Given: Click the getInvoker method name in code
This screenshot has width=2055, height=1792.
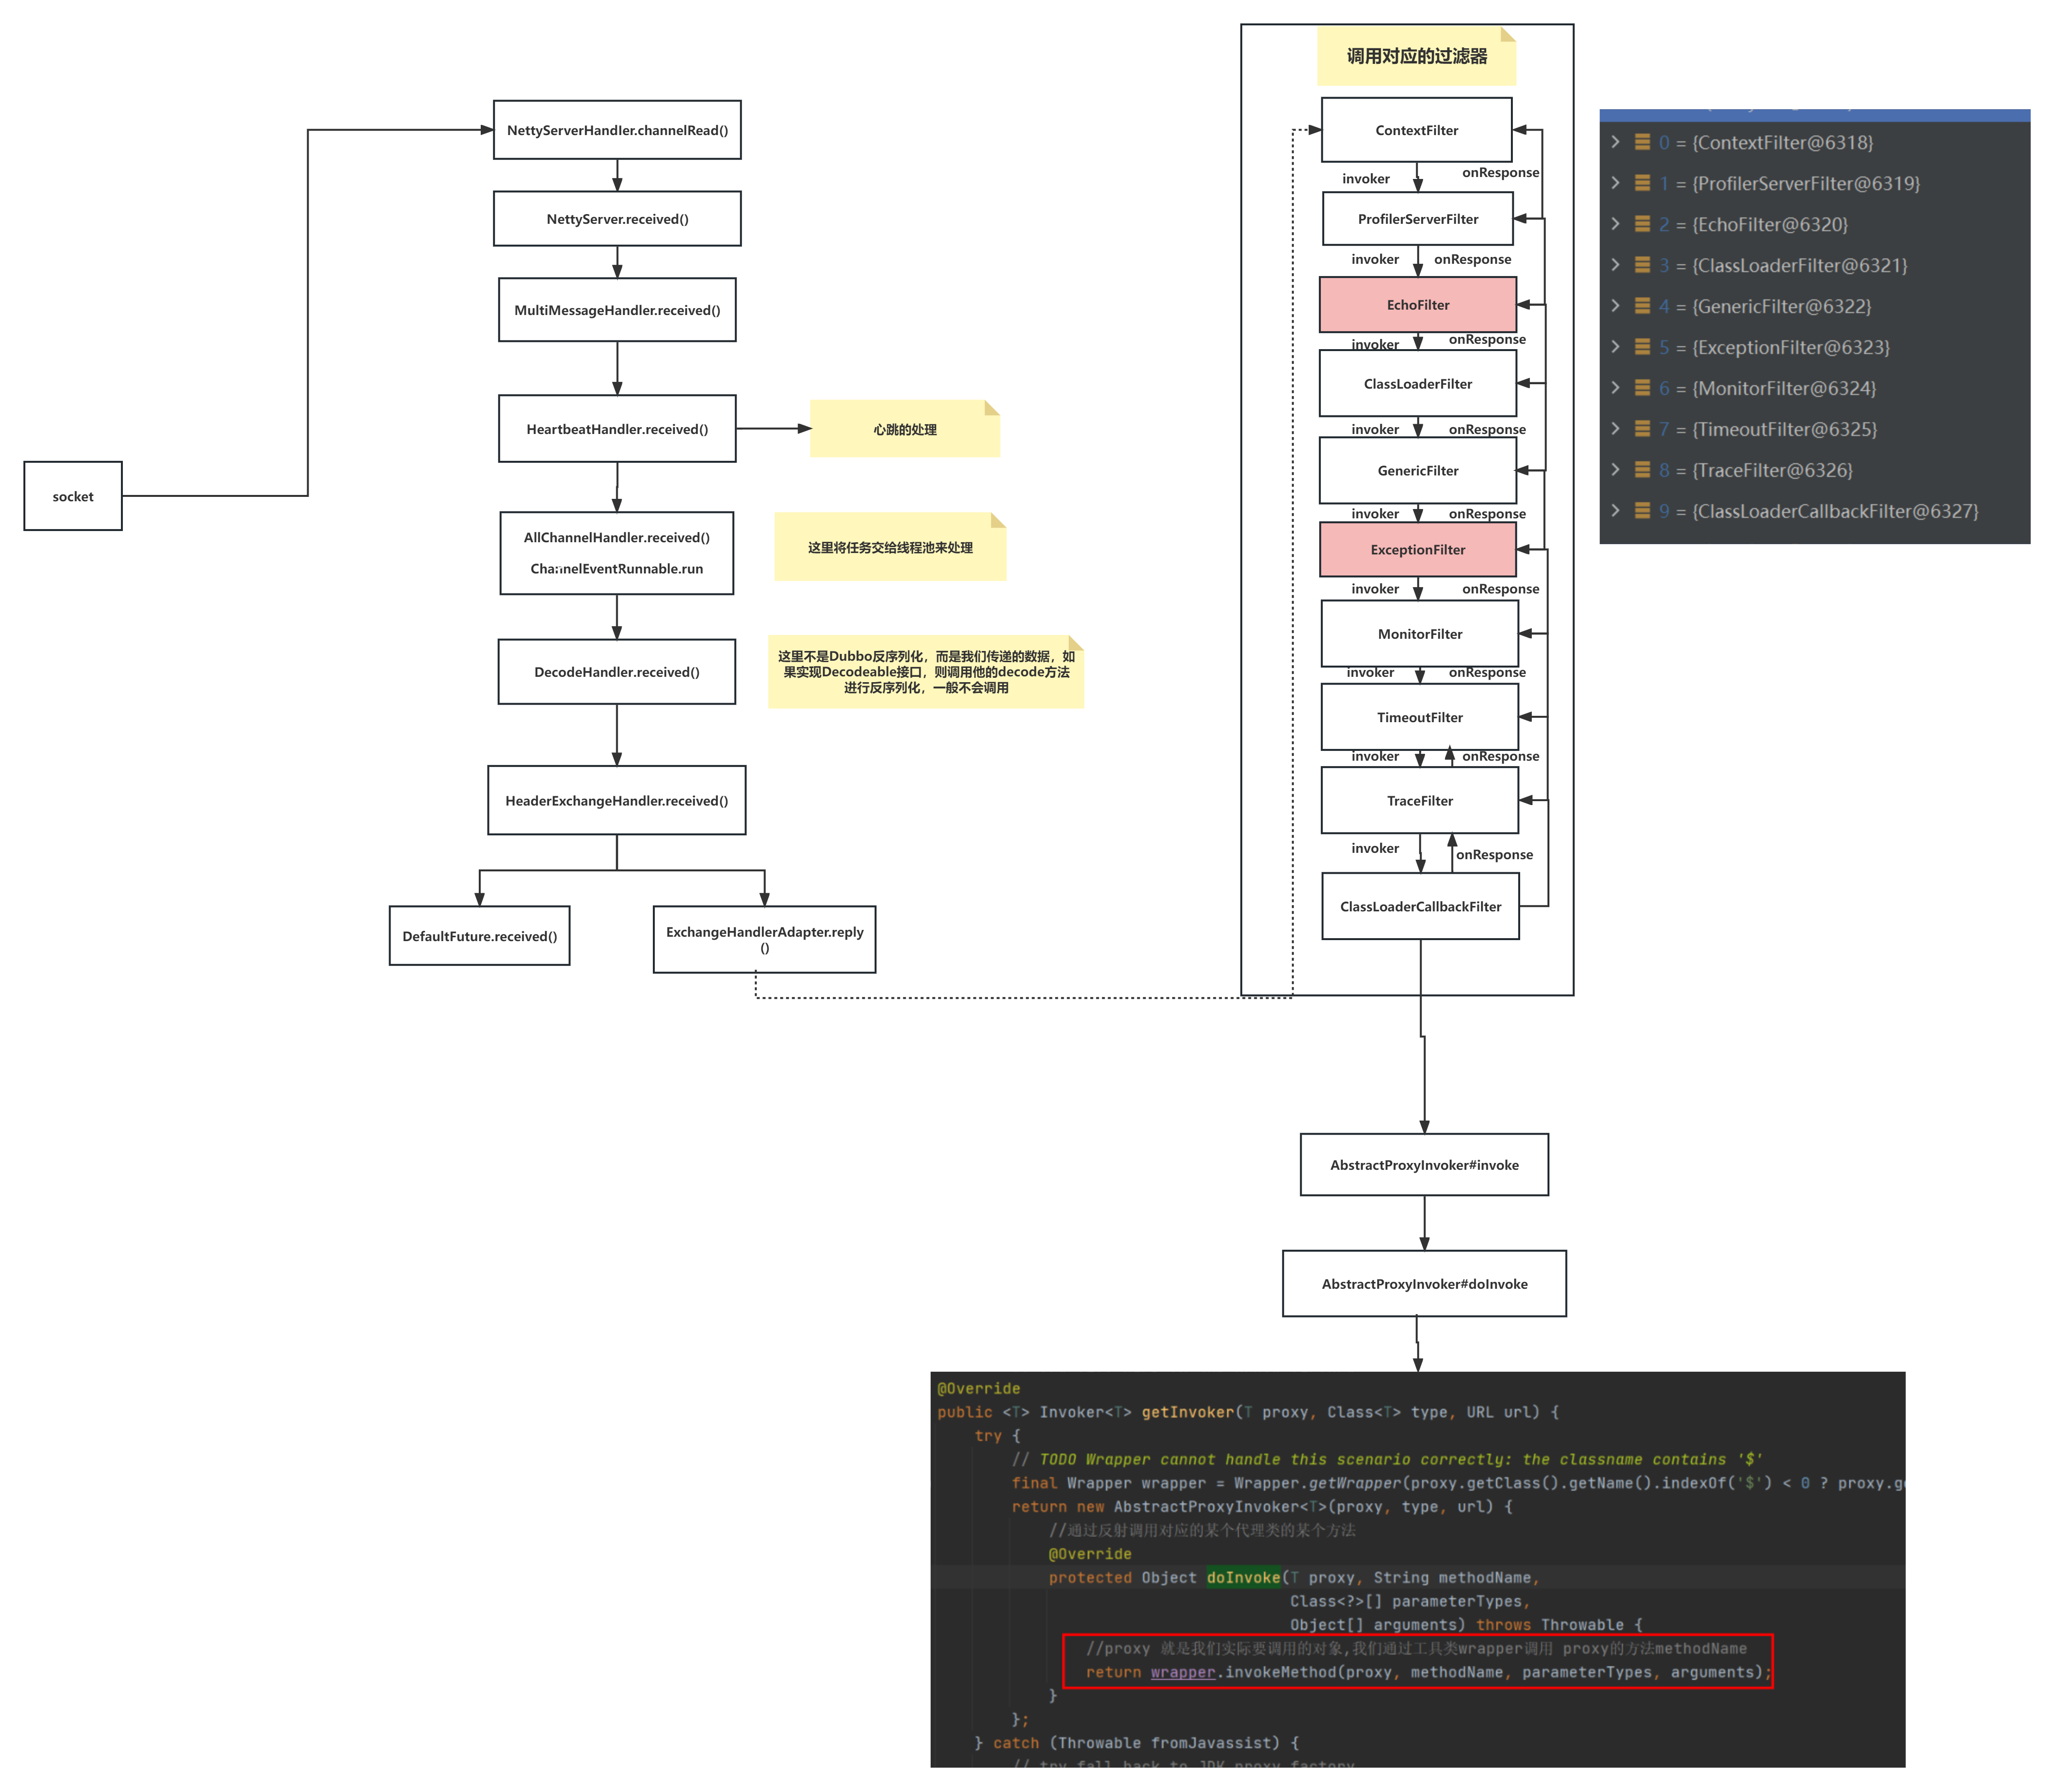Looking at the screenshot, I should 1188,1412.
